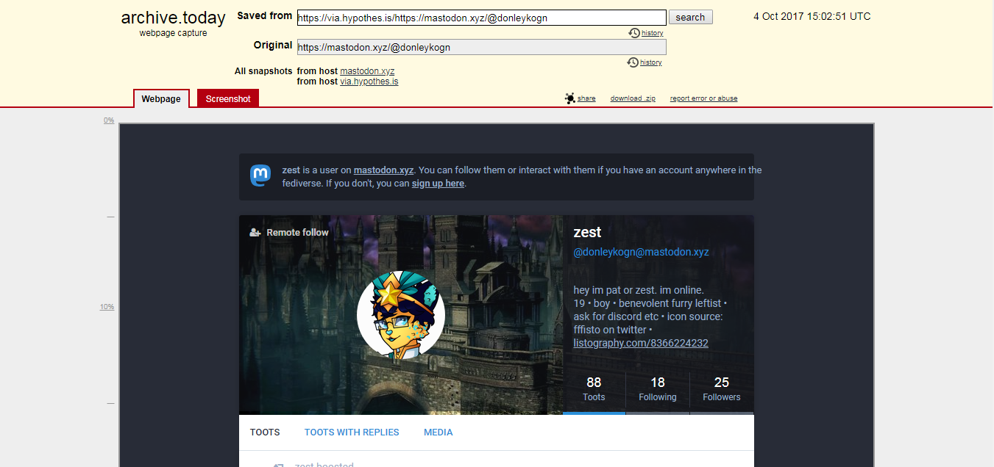994x467 pixels.
Task: Click the search button
Action: click(x=690, y=18)
